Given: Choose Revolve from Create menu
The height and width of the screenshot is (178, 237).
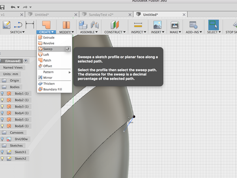Looking at the screenshot, I should tap(55, 43).
